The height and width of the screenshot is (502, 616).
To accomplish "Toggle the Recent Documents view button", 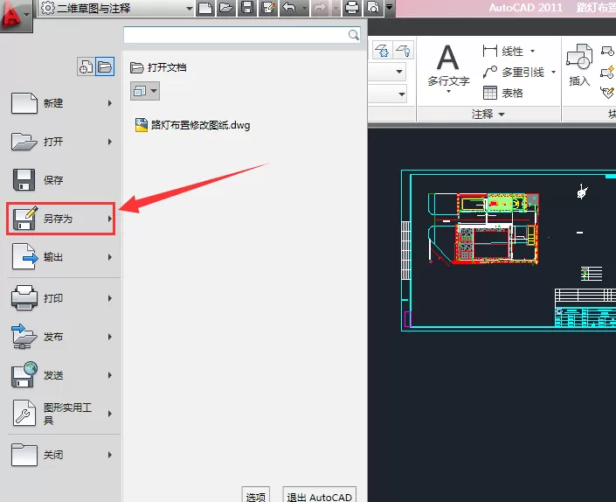I will [x=86, y=66].
